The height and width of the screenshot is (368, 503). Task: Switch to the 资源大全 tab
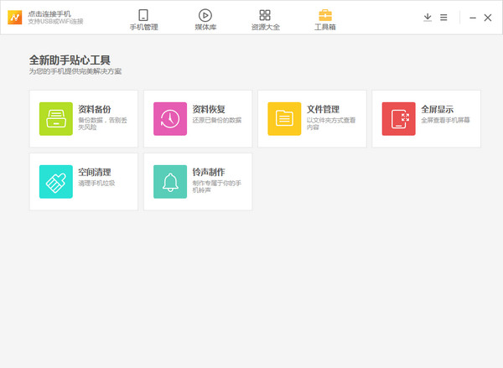[265, 20]
